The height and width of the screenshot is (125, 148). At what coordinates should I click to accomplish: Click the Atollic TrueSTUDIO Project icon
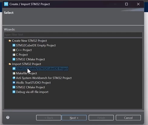click(x=14, y=83)
